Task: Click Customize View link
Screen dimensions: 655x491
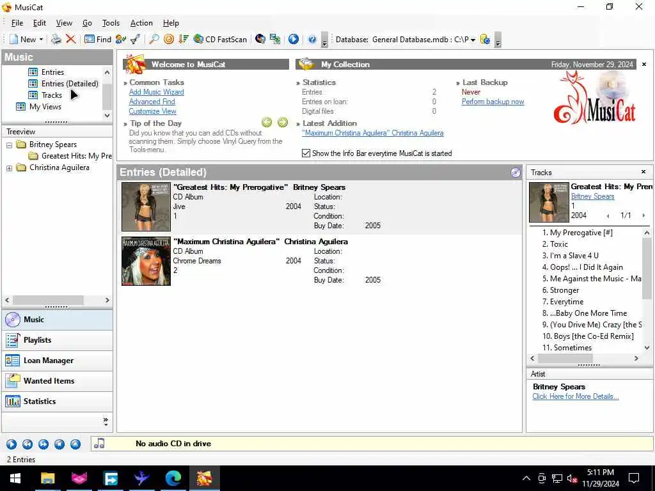Action: pyautogui.click(x=152, y=111)
